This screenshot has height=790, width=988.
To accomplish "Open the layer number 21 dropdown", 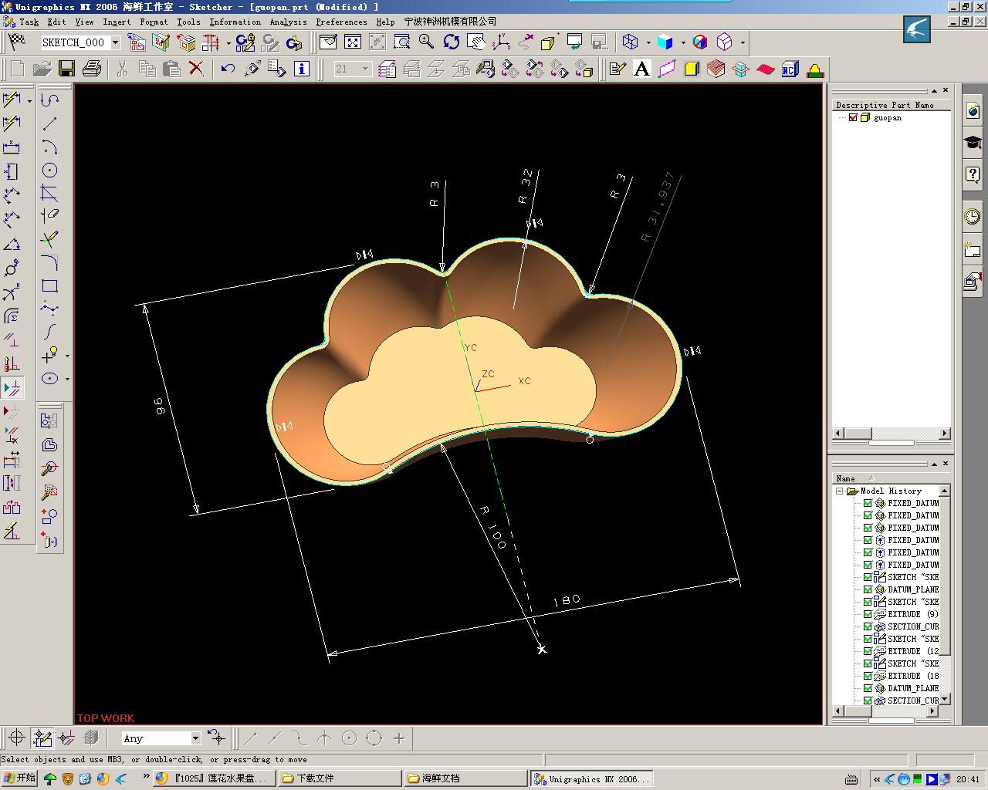I will [365, 69].
